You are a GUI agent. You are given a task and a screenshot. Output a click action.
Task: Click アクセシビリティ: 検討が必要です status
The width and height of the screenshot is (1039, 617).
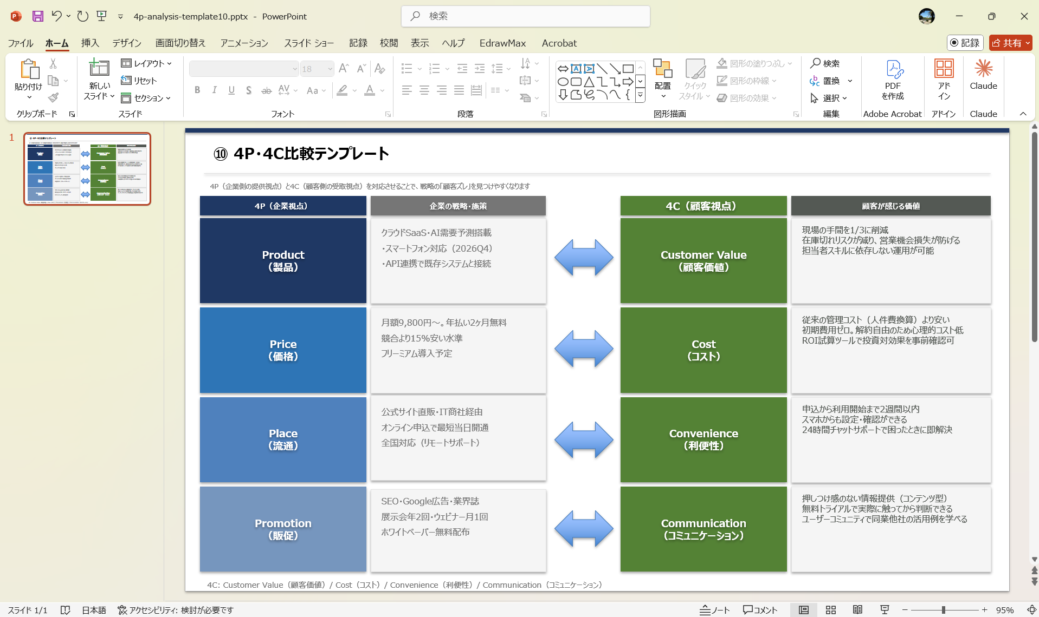click(x=176, y=610)
